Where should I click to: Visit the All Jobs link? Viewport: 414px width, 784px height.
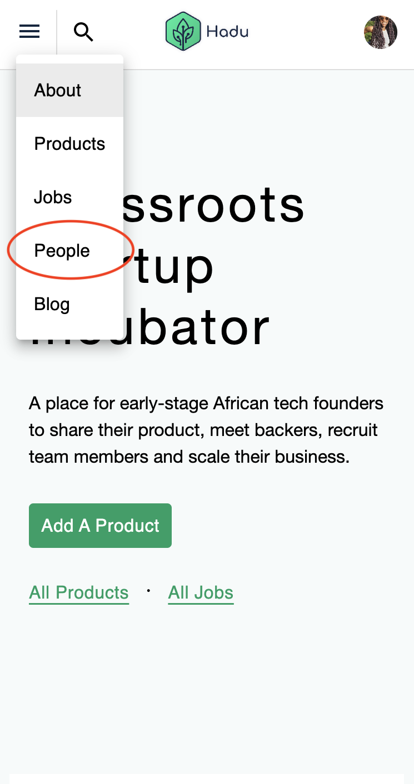point(201,592)
